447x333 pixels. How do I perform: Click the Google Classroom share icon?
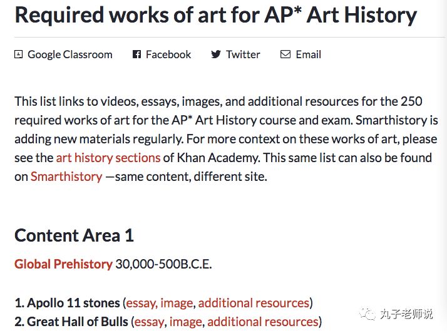coord(19,54)
